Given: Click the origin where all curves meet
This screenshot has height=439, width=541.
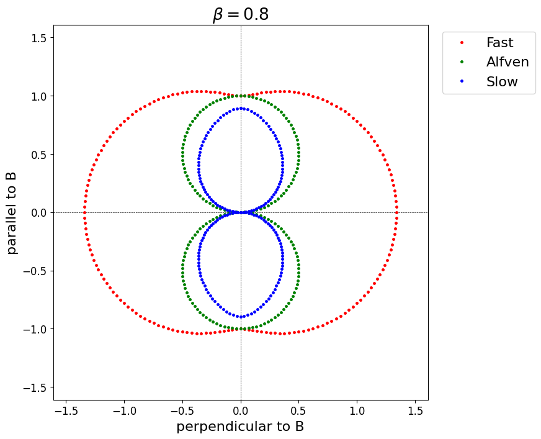Looking at the screenshot, I should 241,212.
